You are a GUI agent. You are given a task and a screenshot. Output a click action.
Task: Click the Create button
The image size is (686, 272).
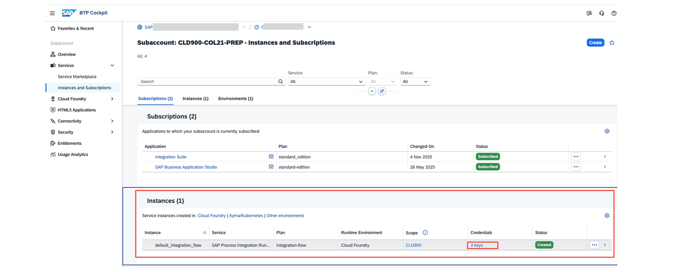point(595,43)
